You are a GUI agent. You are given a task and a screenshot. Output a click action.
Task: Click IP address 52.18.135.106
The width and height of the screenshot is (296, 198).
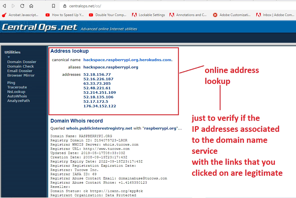98,97
